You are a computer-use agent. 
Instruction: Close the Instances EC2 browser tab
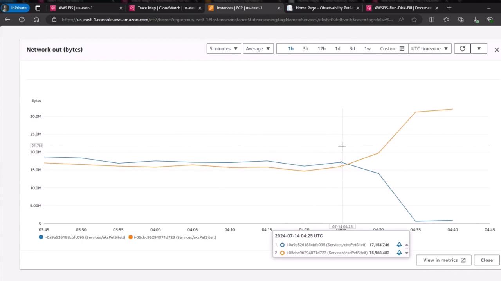tap(279, 8)
